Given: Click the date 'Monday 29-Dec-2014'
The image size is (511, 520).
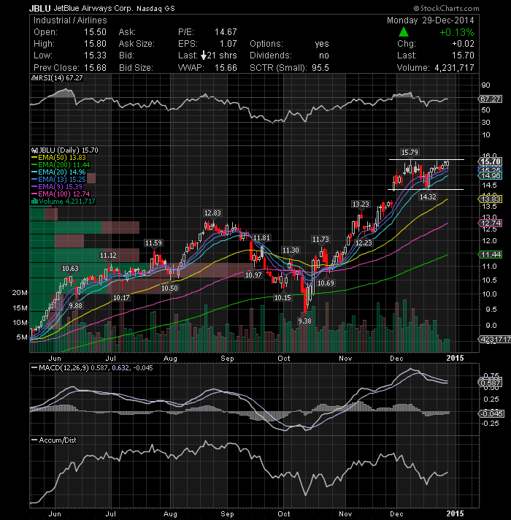Looking at the screenshot, I should [431, 20].
